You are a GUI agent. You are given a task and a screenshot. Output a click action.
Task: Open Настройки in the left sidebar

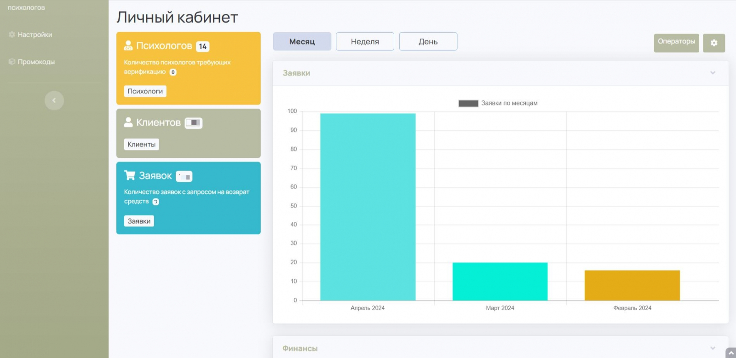click(x=30, y=35)
